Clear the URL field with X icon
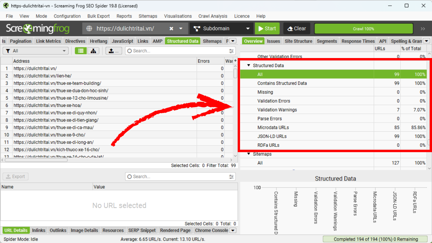 tap(171, 29)
